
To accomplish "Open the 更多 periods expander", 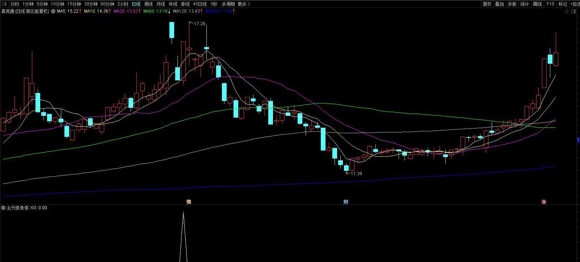I will tap(244, 4).
